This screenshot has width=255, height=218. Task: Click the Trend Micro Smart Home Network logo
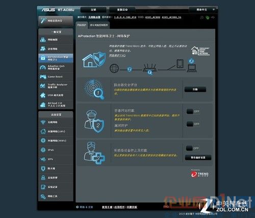click(200, 51)
